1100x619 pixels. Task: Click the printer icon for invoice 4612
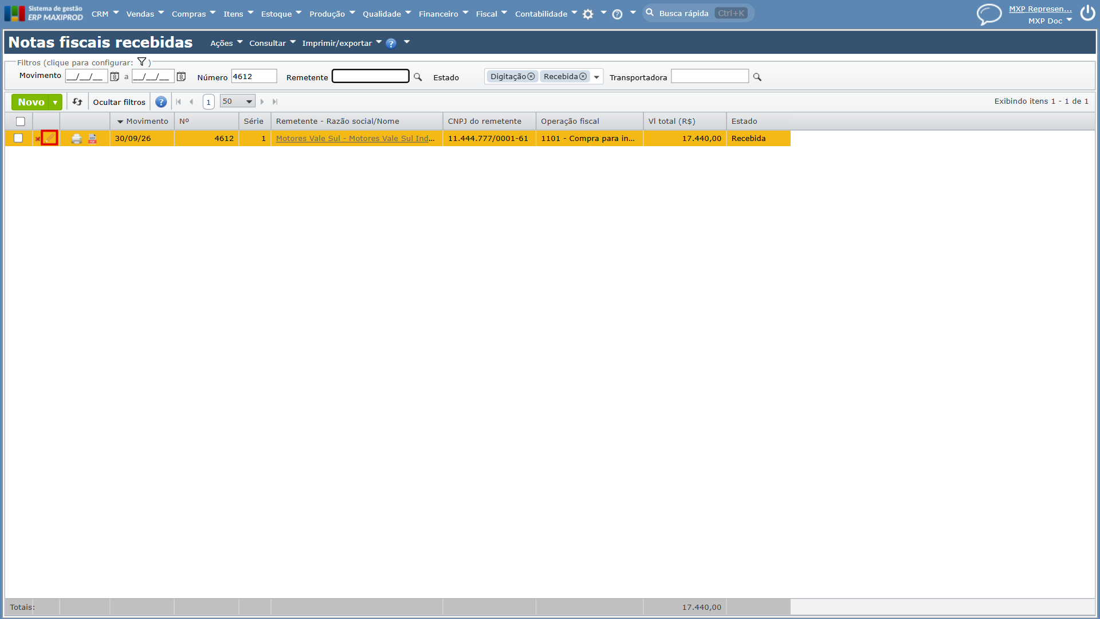click(x=76, y=139)
